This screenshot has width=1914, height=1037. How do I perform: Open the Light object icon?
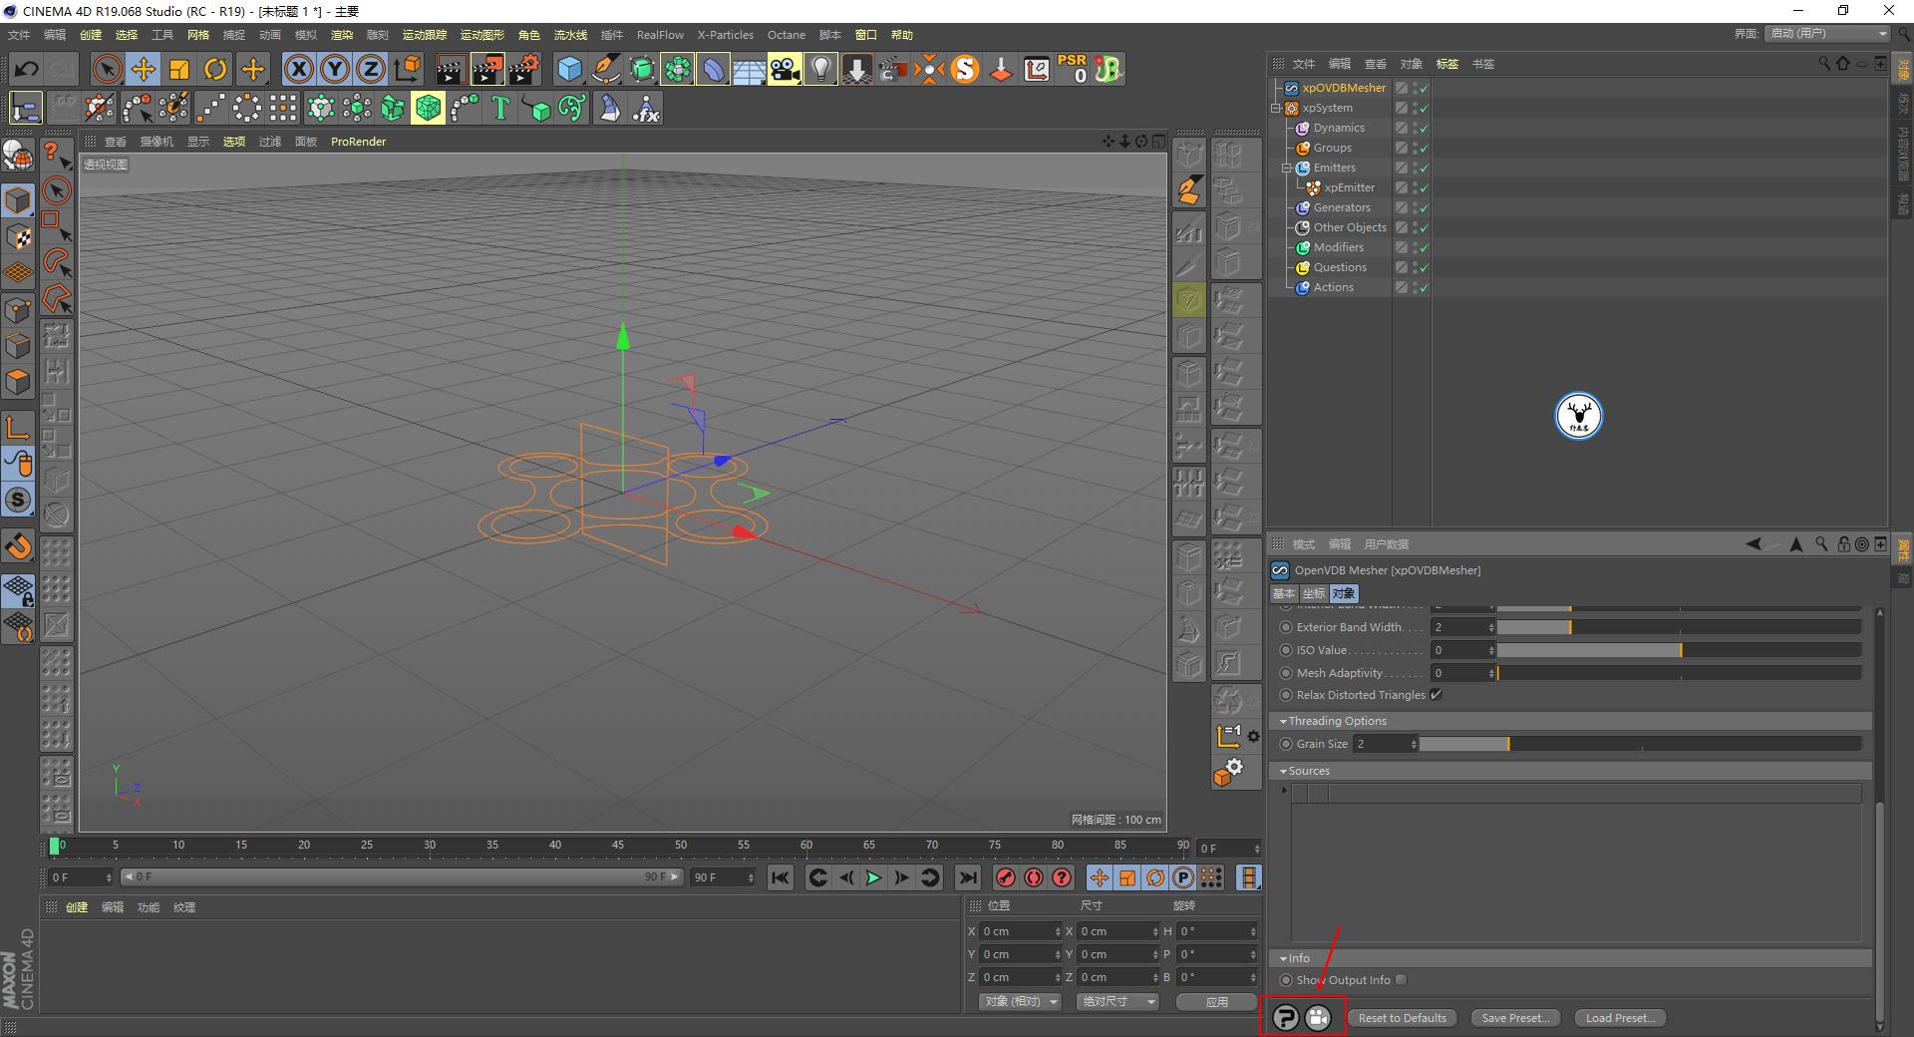coord(820,69)
